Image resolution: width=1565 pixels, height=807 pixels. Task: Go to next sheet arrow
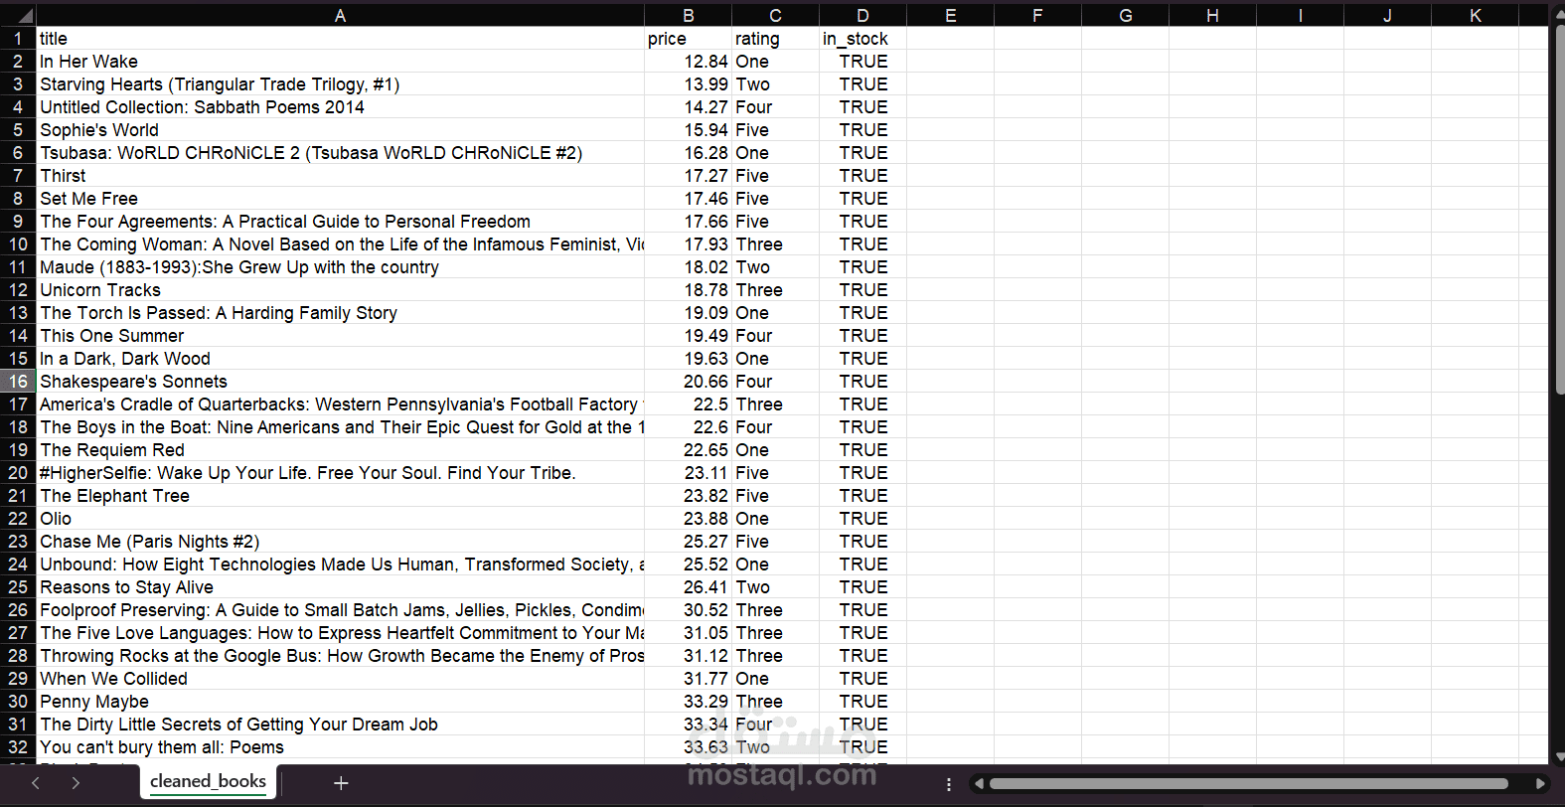(x=76, y=783)
